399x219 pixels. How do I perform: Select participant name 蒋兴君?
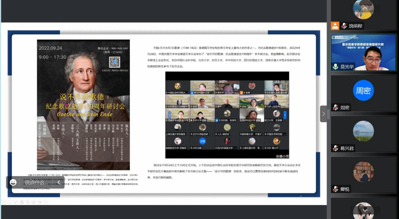click(x=347, y=148)
